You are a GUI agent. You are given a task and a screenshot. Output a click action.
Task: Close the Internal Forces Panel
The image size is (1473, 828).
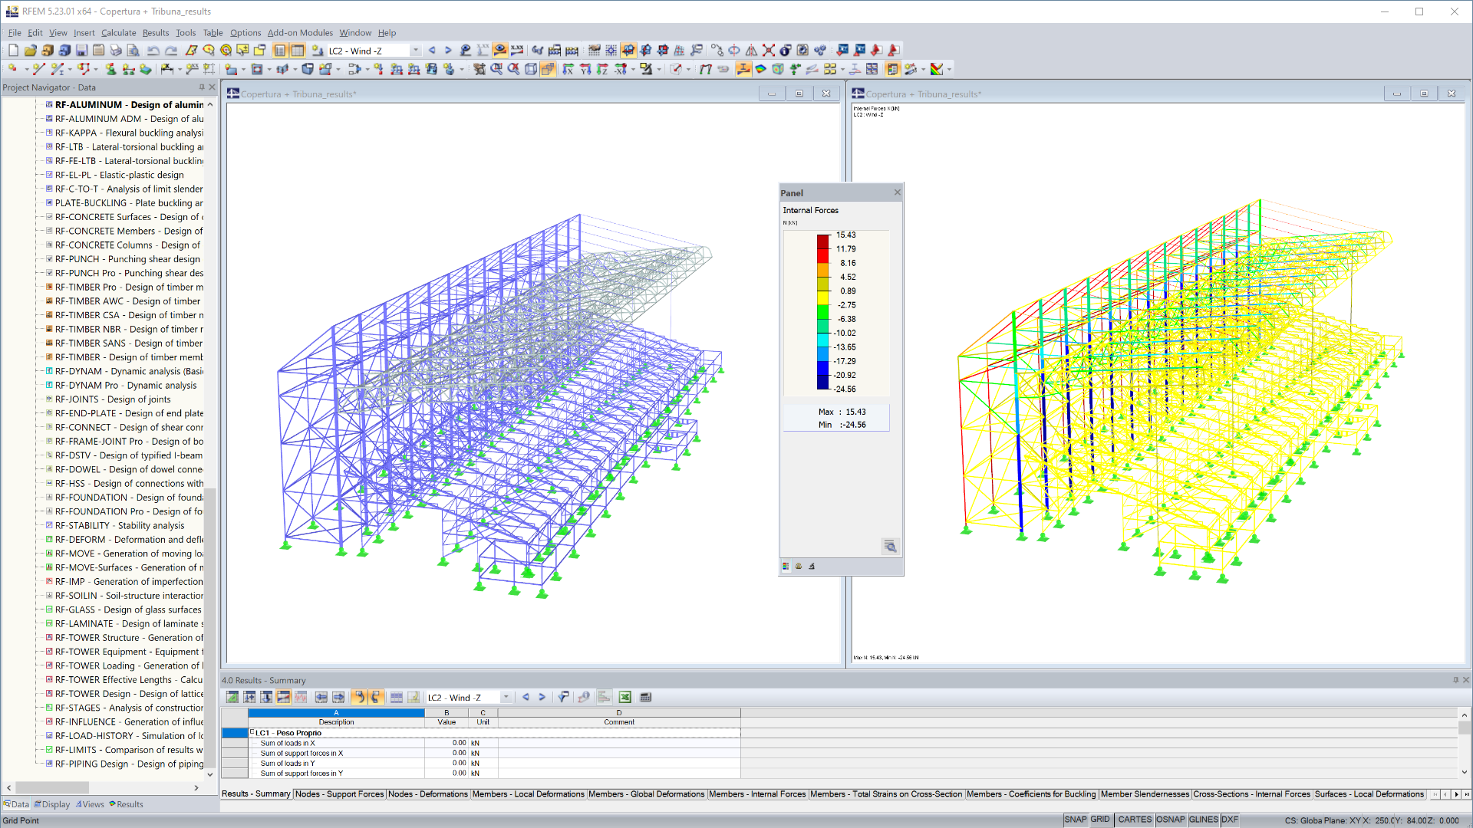pos(897,192)
